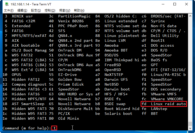The width and height of the screenshot is (195, 133).
Task: Click the 'Linux extended' entry
Action: [121, 21]
